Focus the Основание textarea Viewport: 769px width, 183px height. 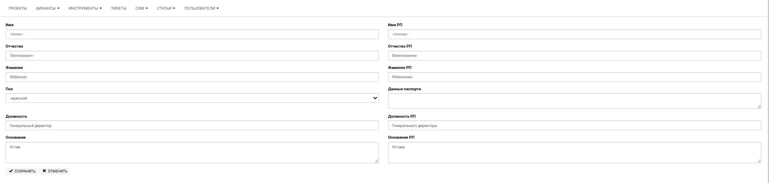(192, 152)
